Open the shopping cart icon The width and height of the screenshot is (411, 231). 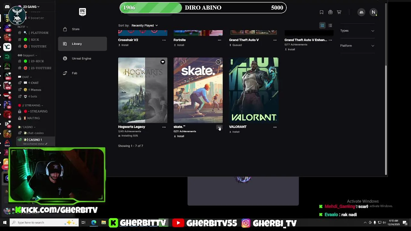pyautogui.click(x=339, y=12)
